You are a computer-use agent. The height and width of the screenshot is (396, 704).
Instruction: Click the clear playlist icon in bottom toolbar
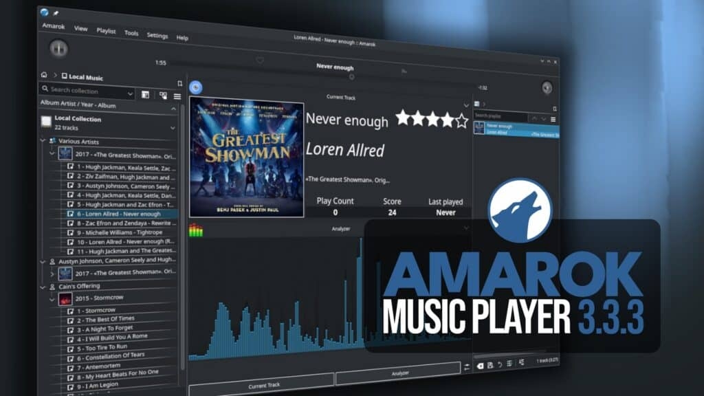[x=480, y=366]
